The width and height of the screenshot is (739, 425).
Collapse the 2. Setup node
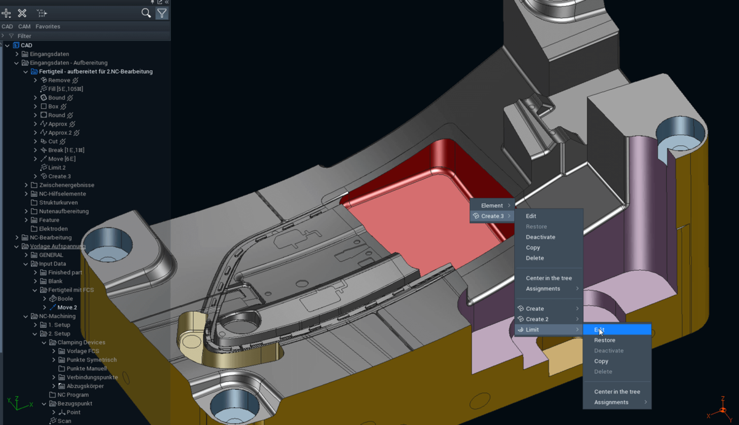tap(35, 333)
